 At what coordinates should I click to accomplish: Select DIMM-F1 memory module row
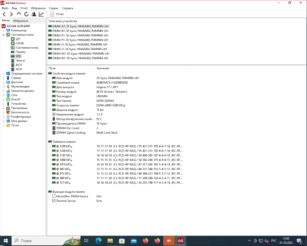pyautogui.click(x=78, y=40)
